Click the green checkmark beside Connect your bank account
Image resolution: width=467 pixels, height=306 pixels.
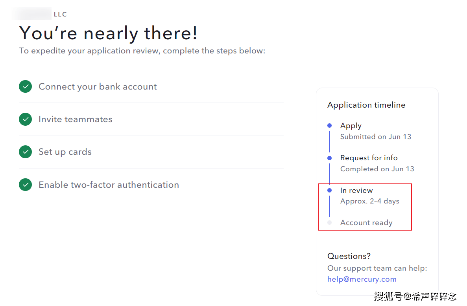click(x=25, y=86)
